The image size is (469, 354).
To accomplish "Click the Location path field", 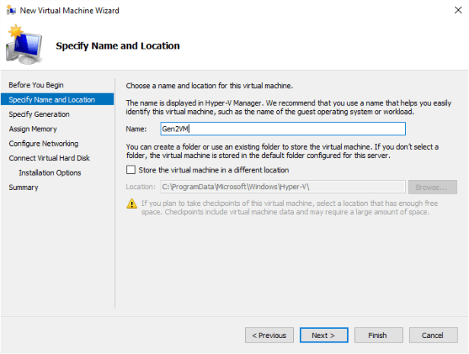I will coord(282,187).
